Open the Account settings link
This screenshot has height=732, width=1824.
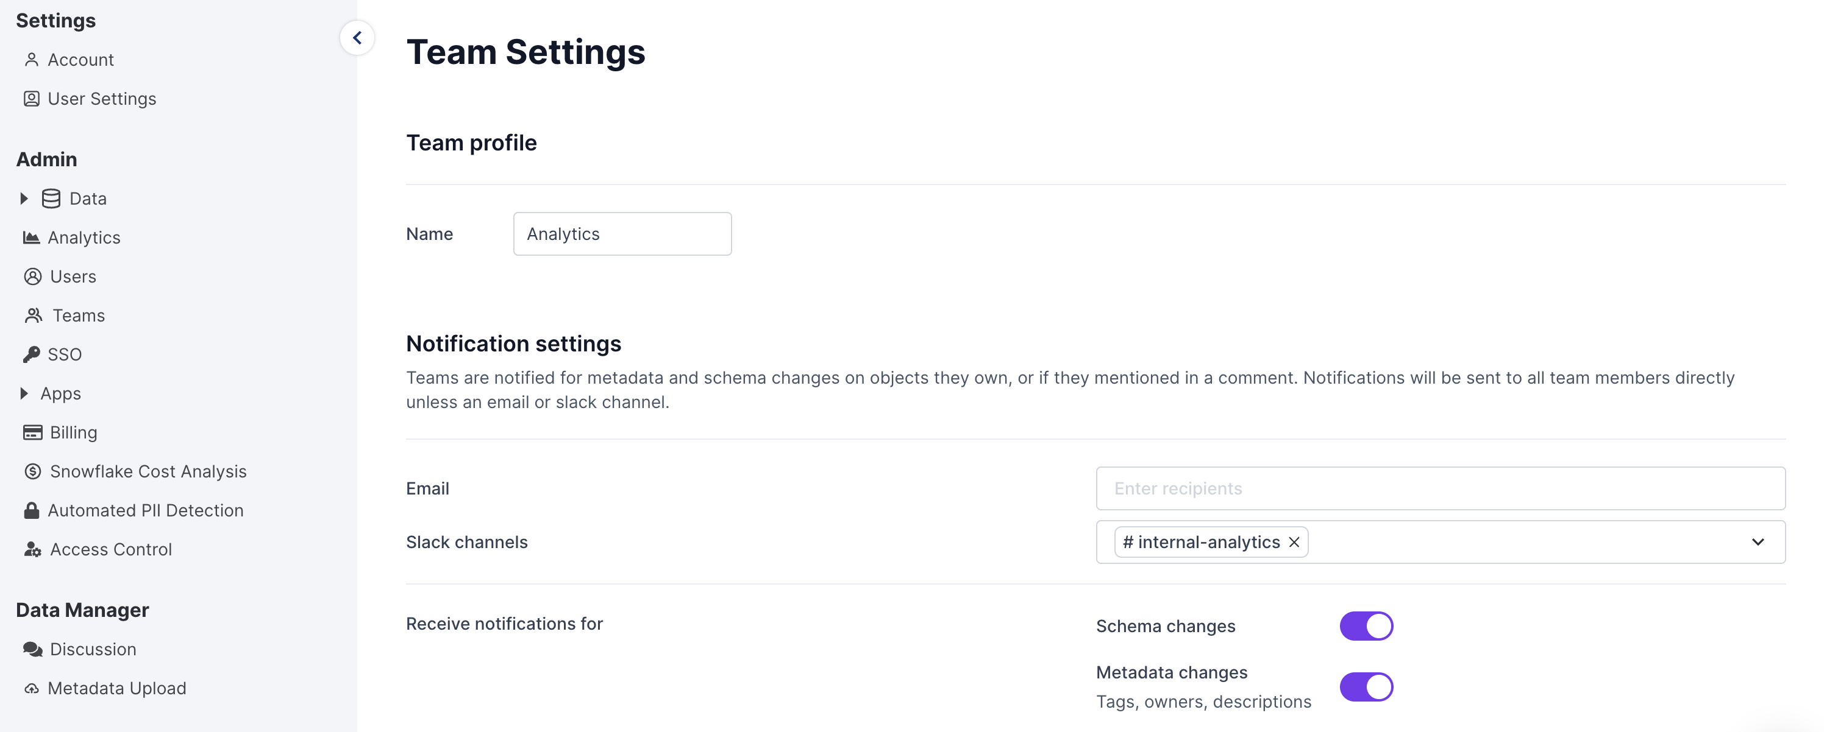(80, 60)
